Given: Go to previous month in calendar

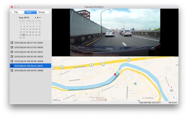Looking at the screenshot, I should click(x=35, y=18).
